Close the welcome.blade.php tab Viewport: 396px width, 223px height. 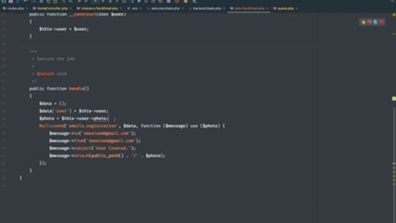183,8
